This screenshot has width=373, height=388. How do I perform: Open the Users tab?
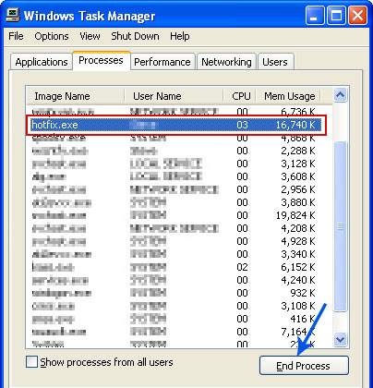click(275, 62)
